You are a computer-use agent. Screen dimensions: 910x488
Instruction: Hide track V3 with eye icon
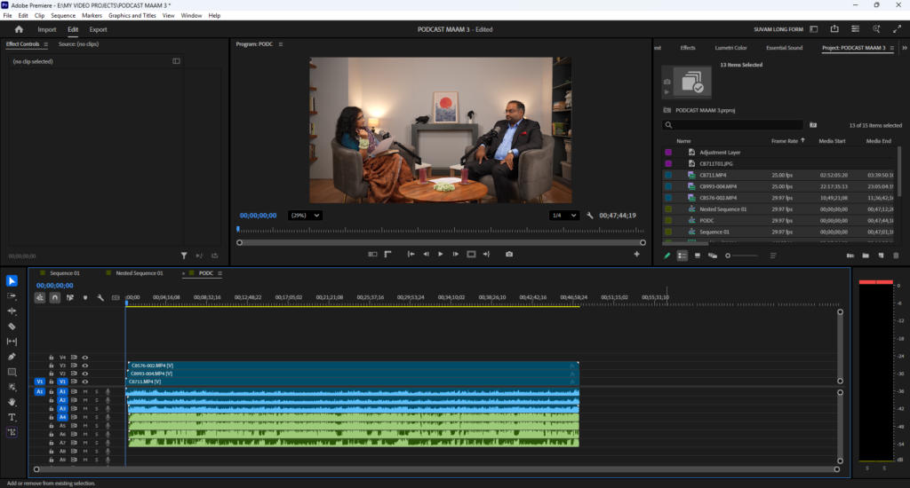[x=84, y=366]
